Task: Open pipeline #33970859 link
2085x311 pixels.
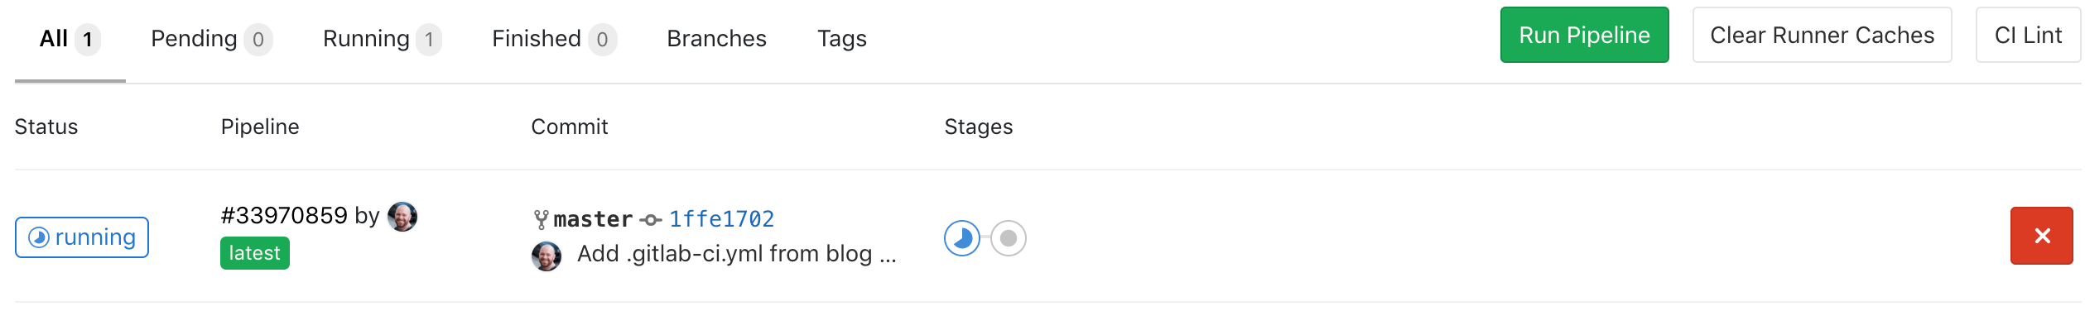Action: [x=284, y=216]
